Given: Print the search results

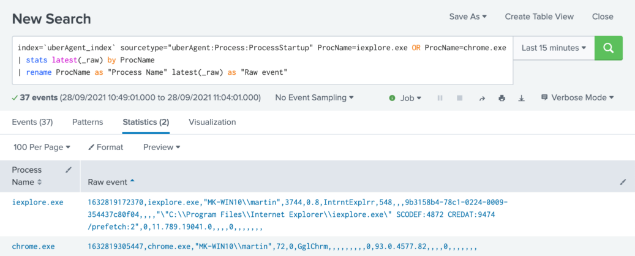Looking at the screenshot, I should click(x=502, y=98).
